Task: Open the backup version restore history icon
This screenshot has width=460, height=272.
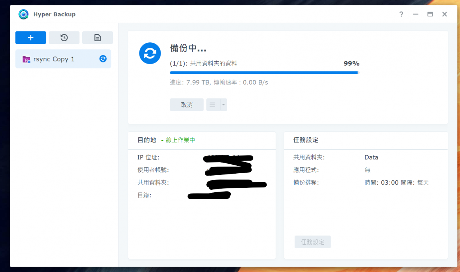Action: (64, 37)
